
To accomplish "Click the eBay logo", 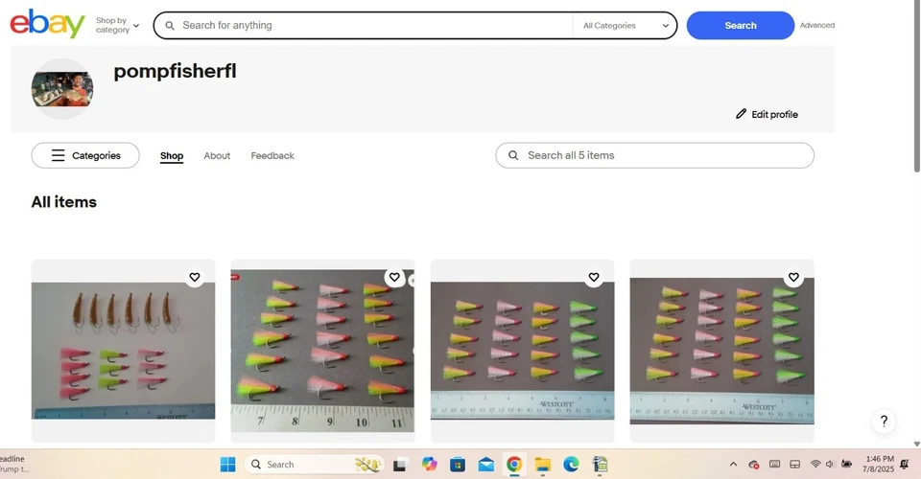I will (48, 24).
